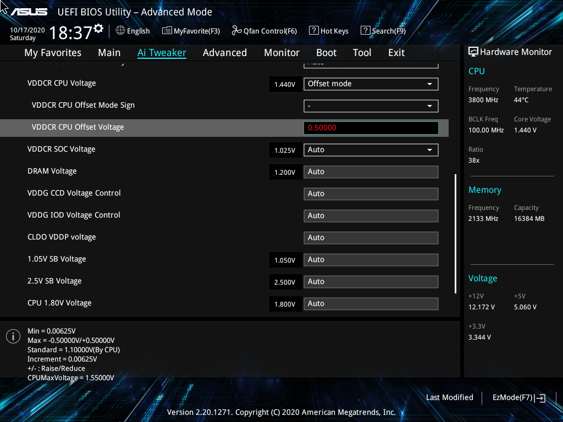The width and height of the screenshot is (563, 422).
Task: Click the Search(F9) label
Action: [x=389, y=31]
